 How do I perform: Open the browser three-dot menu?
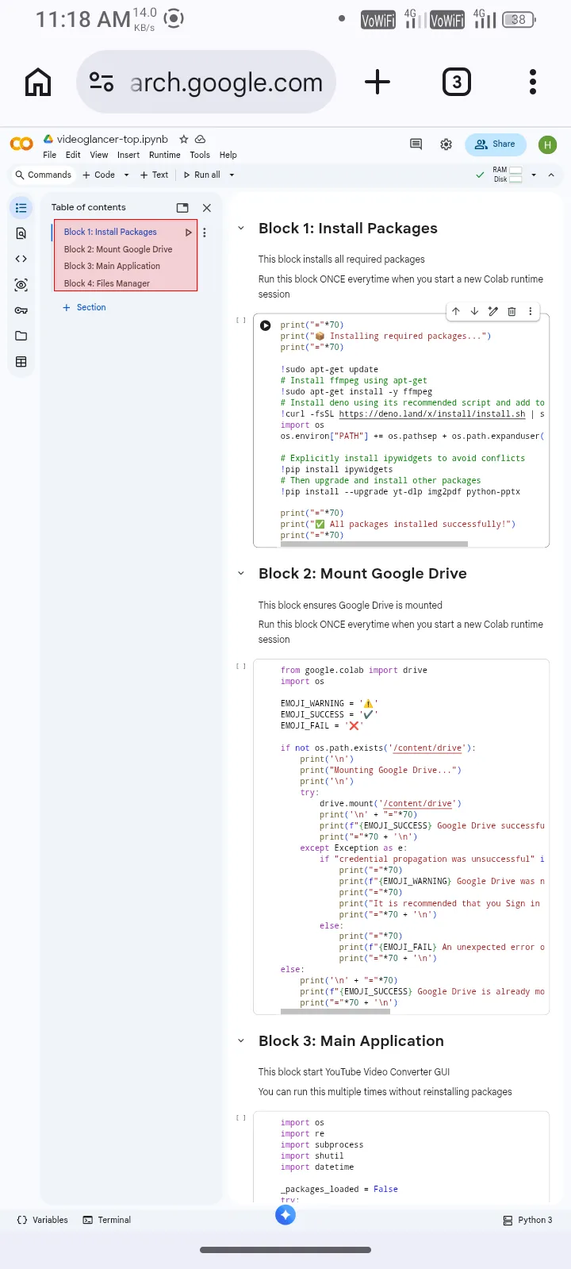(533, 82)
